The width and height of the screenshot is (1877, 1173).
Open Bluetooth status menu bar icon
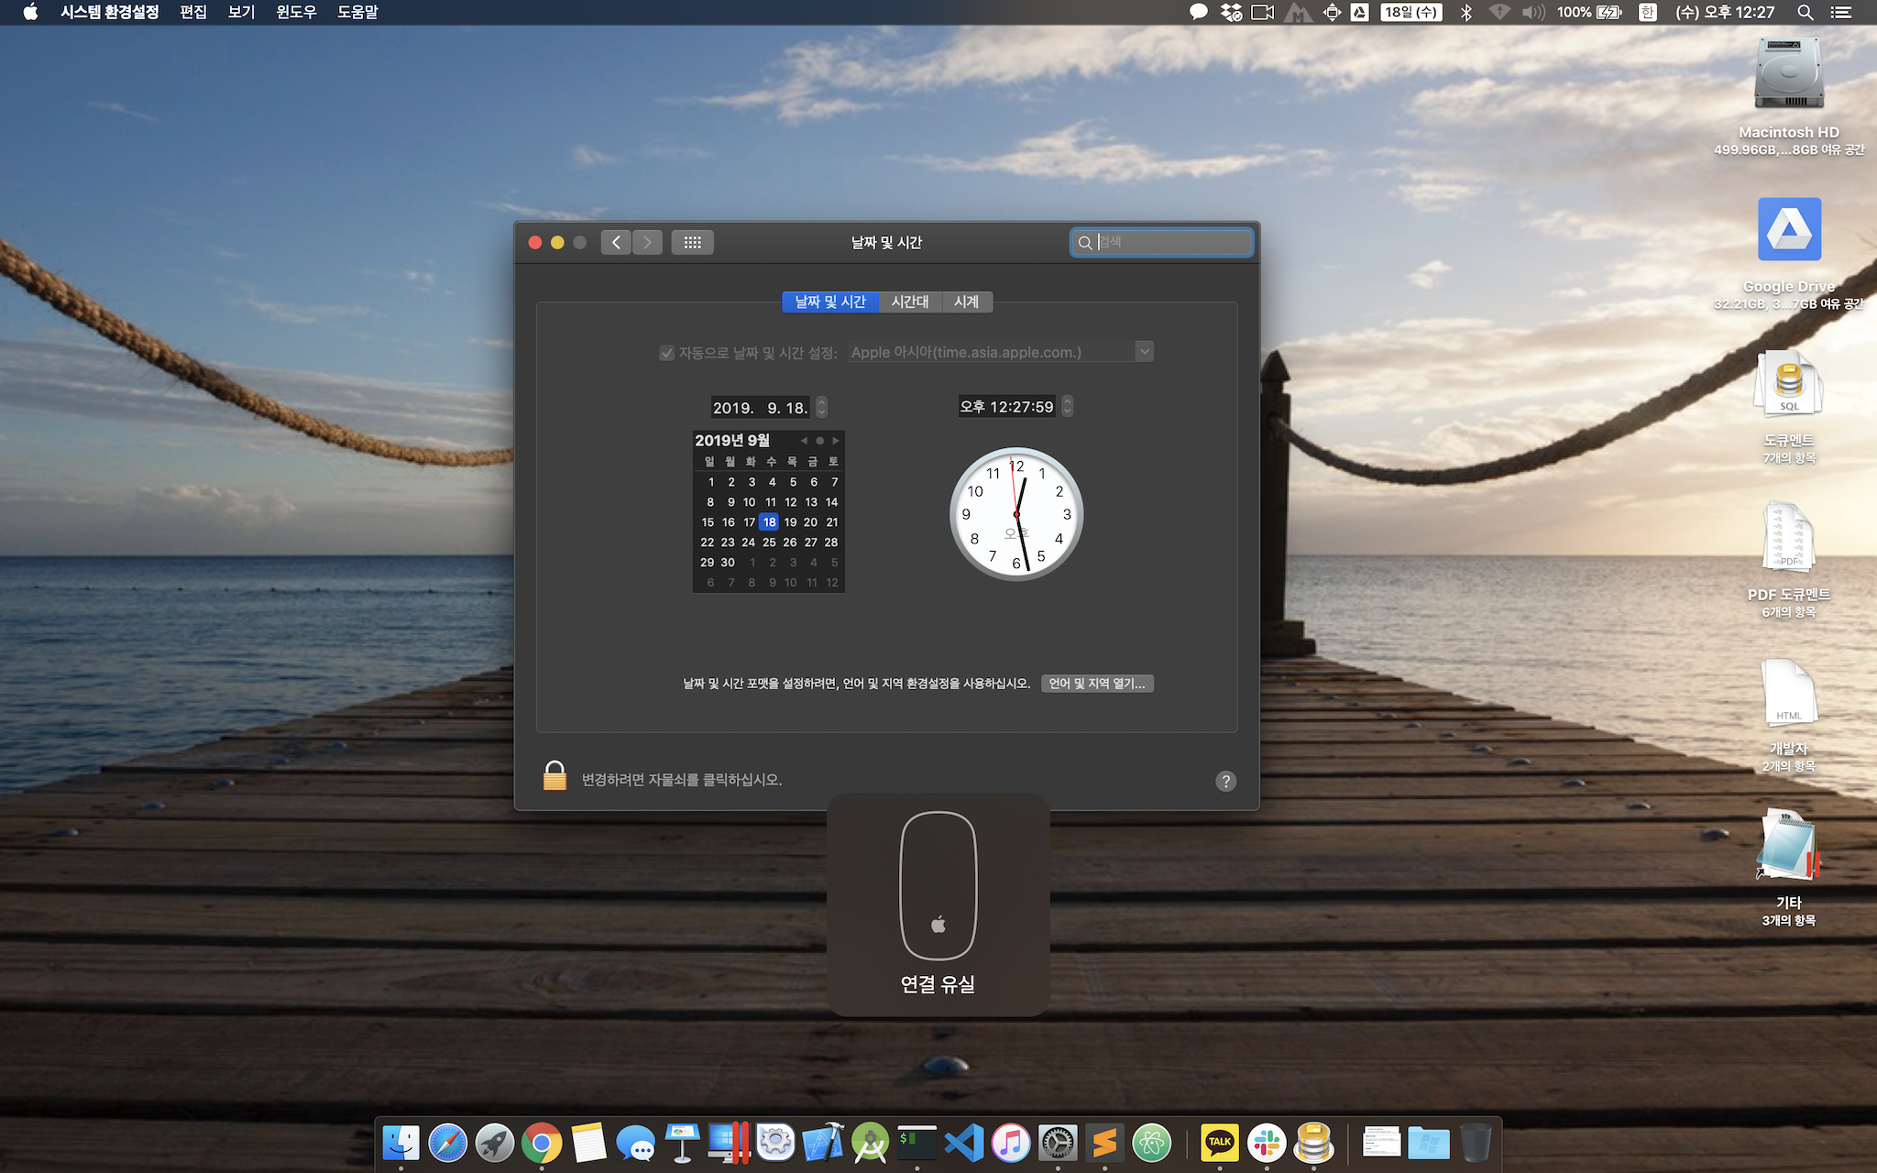click(1465, 12)
